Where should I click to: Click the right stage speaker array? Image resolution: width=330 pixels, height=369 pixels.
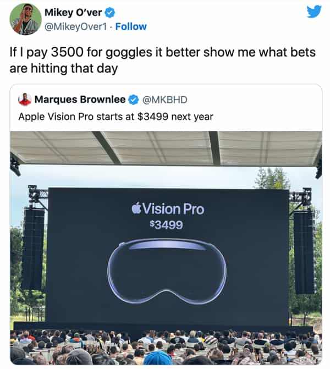tap(304, 252)
